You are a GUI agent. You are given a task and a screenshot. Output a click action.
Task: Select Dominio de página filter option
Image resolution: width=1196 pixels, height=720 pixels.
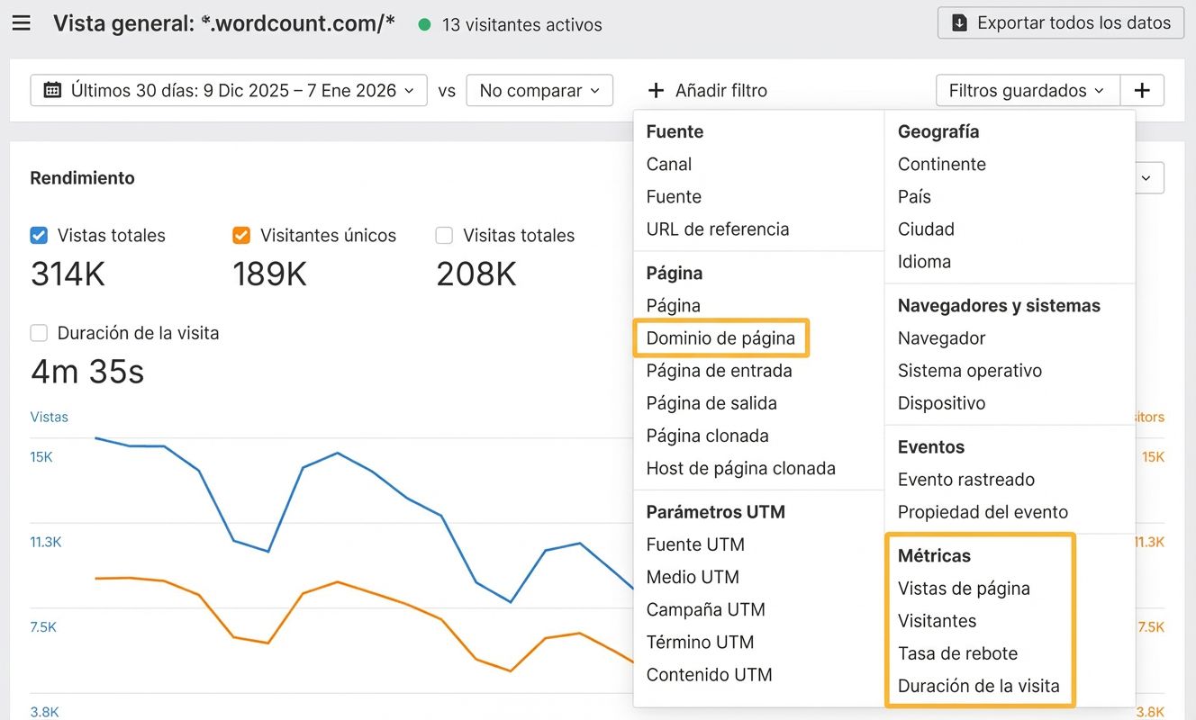pyautogui.click(x=720, y=338)
